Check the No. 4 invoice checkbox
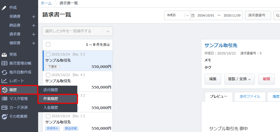Screen dimensions: 280x132 [x=48, y=75]
